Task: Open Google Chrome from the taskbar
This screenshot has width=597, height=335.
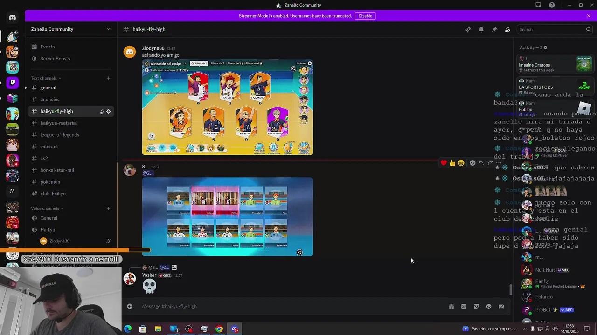Action: pyautogui.click(x=219, y=329)
